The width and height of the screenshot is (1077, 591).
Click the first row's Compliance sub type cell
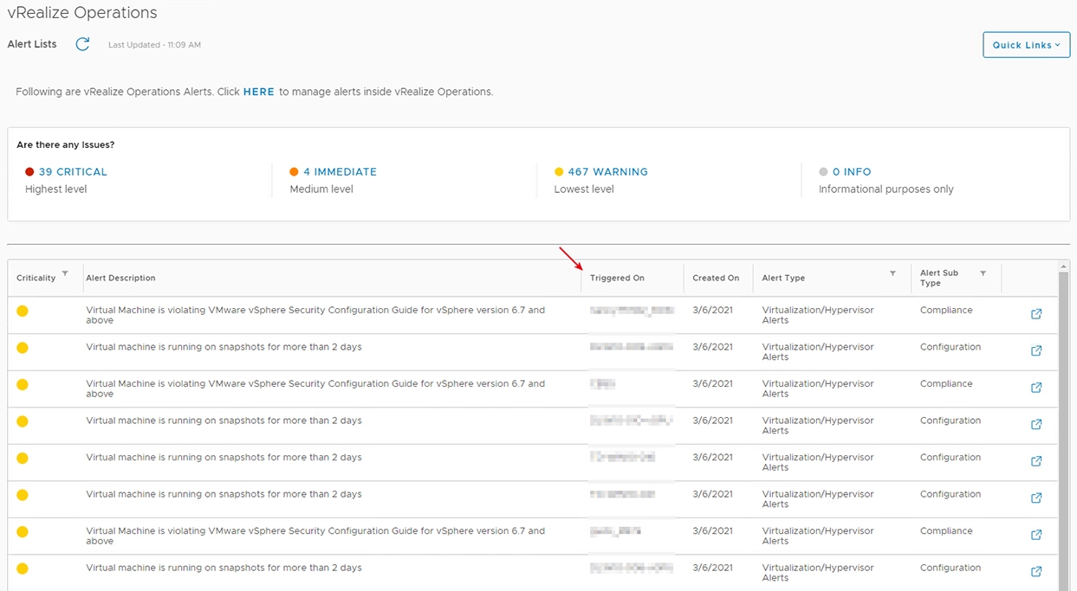tap(946, 310)
